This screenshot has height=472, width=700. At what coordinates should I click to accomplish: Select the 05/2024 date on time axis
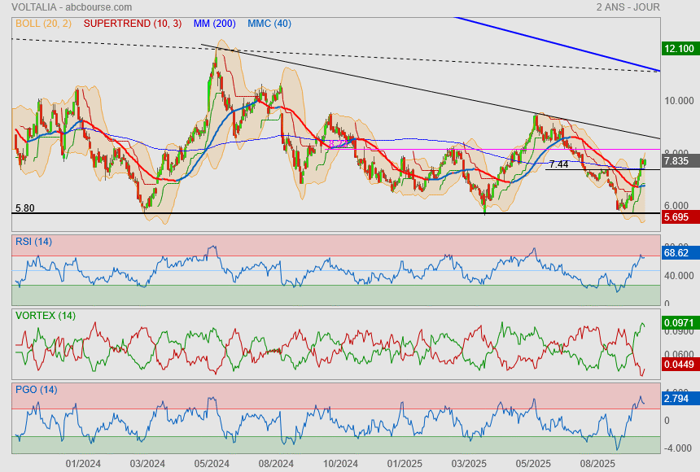(211, 463)
